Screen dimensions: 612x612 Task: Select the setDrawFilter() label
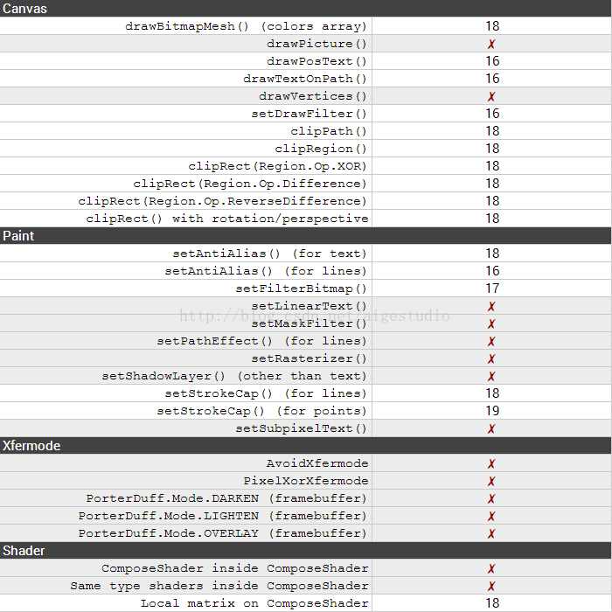click(309, 114)
